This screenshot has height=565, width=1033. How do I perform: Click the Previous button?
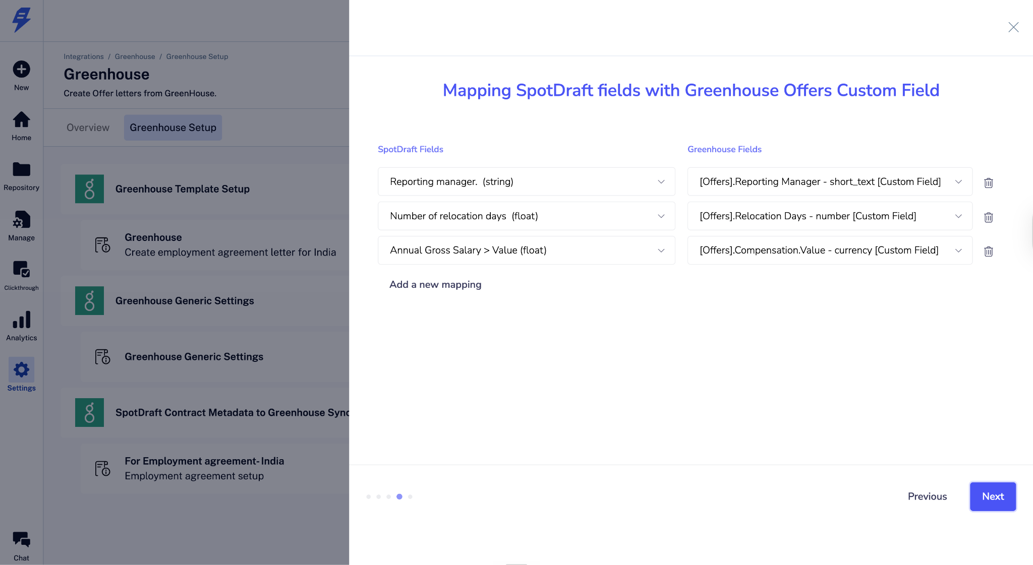(927, 496)
